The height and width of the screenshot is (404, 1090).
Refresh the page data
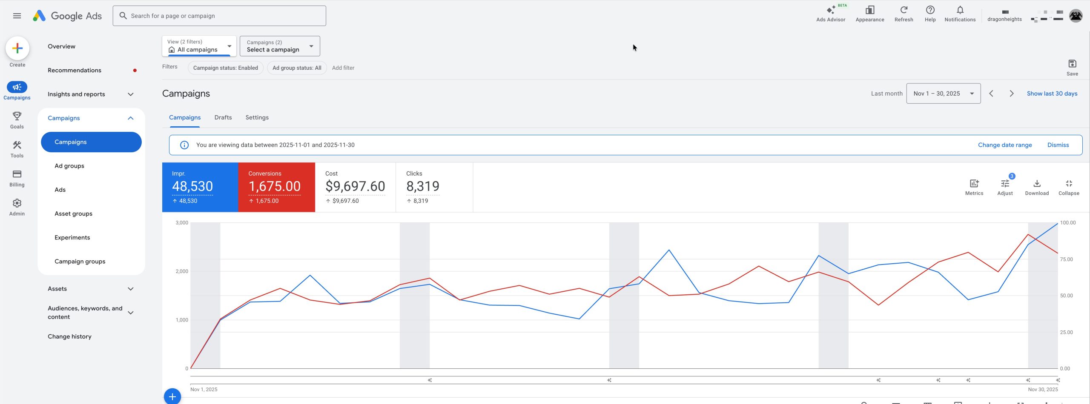click(904, 14)
